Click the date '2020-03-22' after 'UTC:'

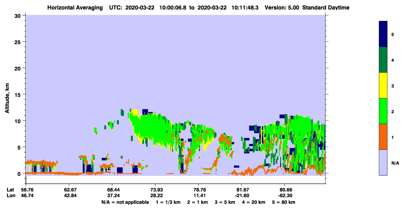coord(140,8)
